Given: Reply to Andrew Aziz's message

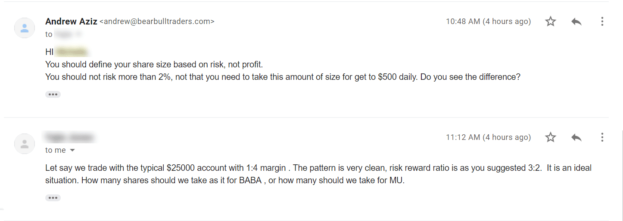Looking at the screenshot, I should tap(576, 21).
